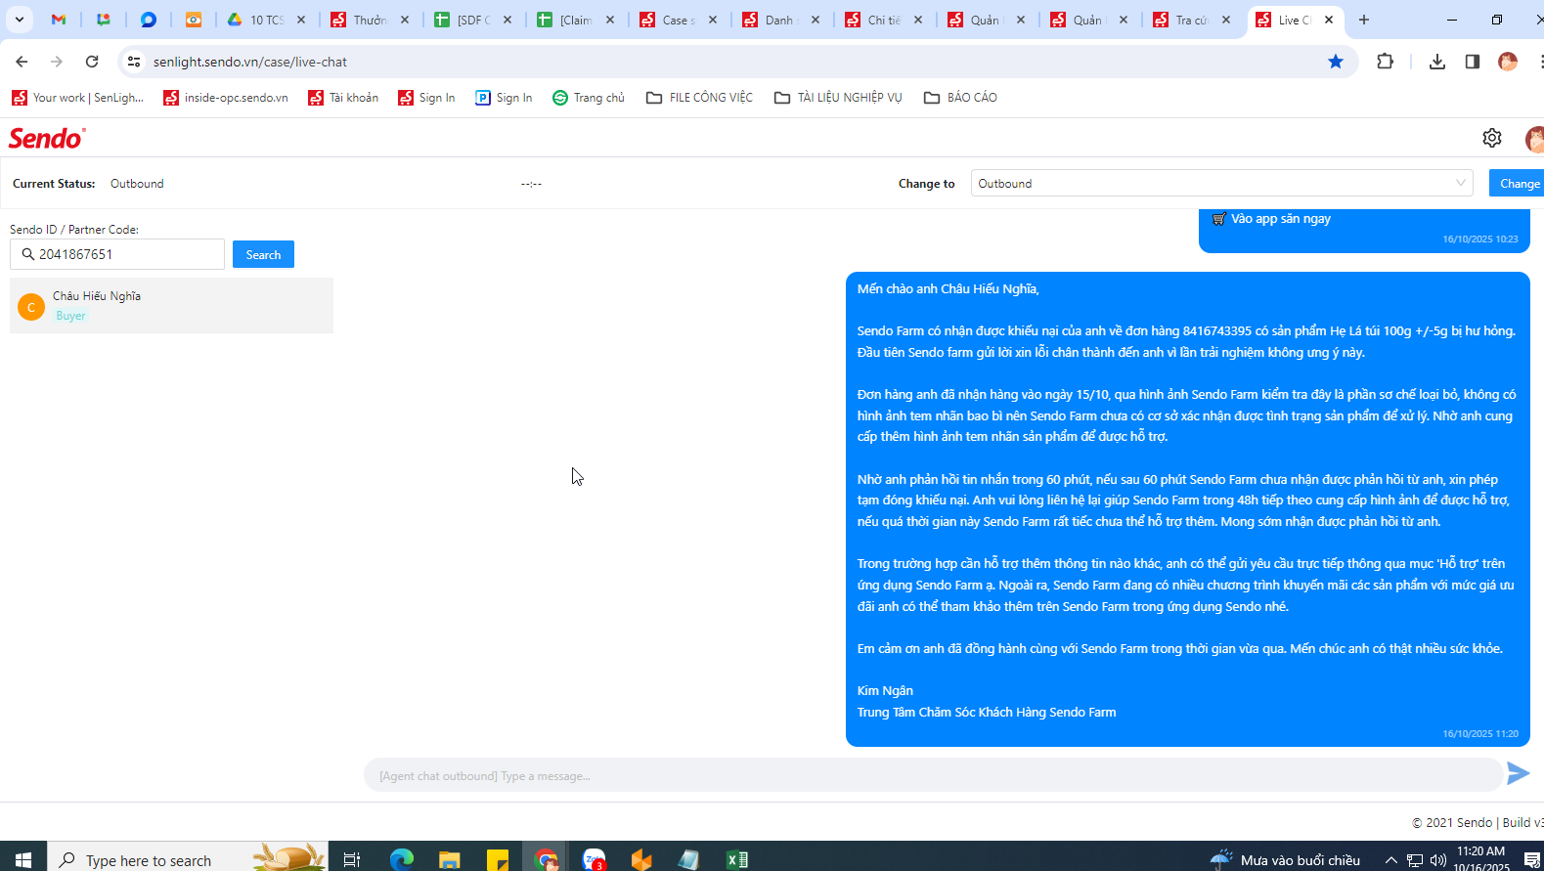1544x871 pixels.
Task: Expand the Change to status dropdown
Action: (1221, 183)
